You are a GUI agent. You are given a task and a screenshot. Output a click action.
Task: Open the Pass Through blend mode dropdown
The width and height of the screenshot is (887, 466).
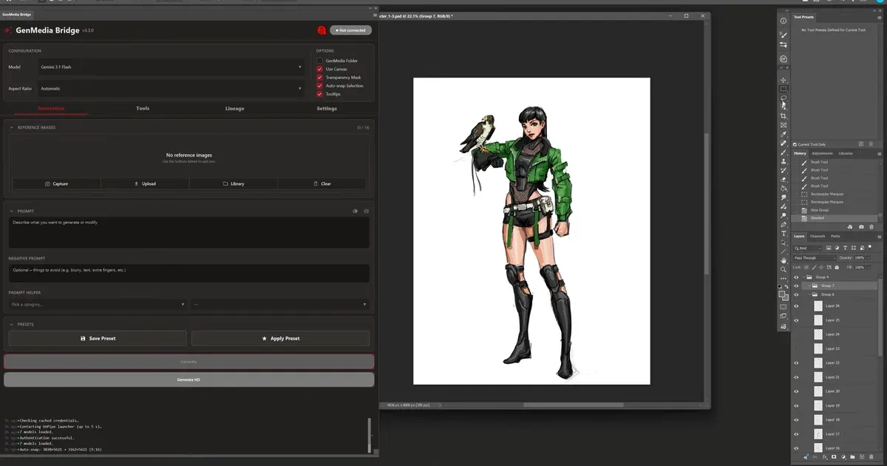815,257
